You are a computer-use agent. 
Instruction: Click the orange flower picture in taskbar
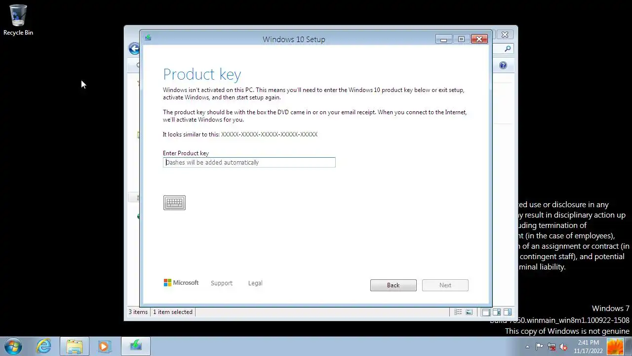tap(615, 347)
